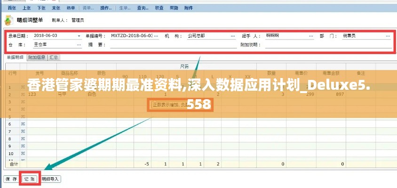Click the 保存 save button

click(x=12, y=179)
